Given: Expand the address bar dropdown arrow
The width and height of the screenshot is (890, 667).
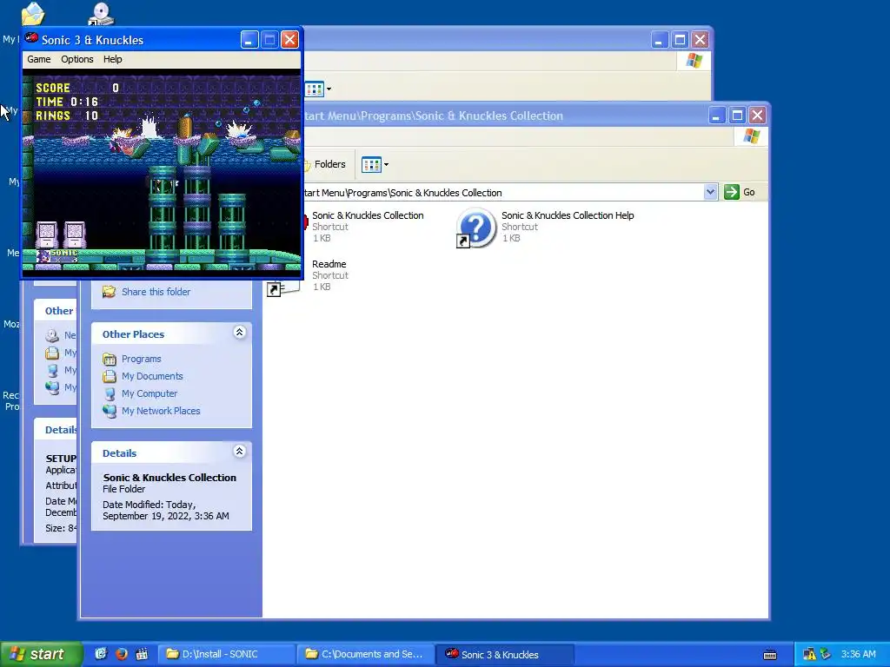Looking at the screenshot, I should coord(710,192).
